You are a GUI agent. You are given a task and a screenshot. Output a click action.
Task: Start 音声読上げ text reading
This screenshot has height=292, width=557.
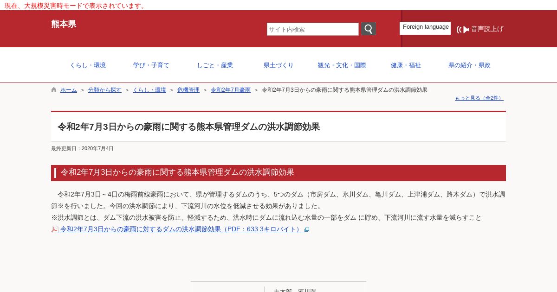pos(487,29)
